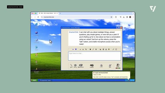
Task: Select the AIM - AOL Instant Messenger tab
Action: (48, 13)
